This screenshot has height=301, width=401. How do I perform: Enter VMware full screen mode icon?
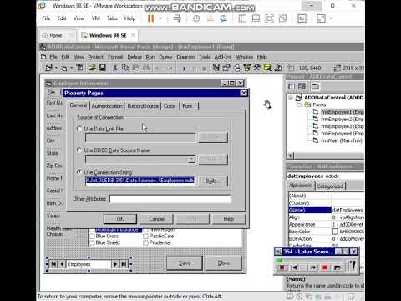pyautogui.click(x=321, y=18)
